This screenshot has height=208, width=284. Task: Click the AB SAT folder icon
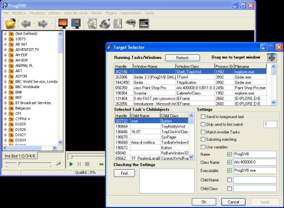click(x=11, y=44)
